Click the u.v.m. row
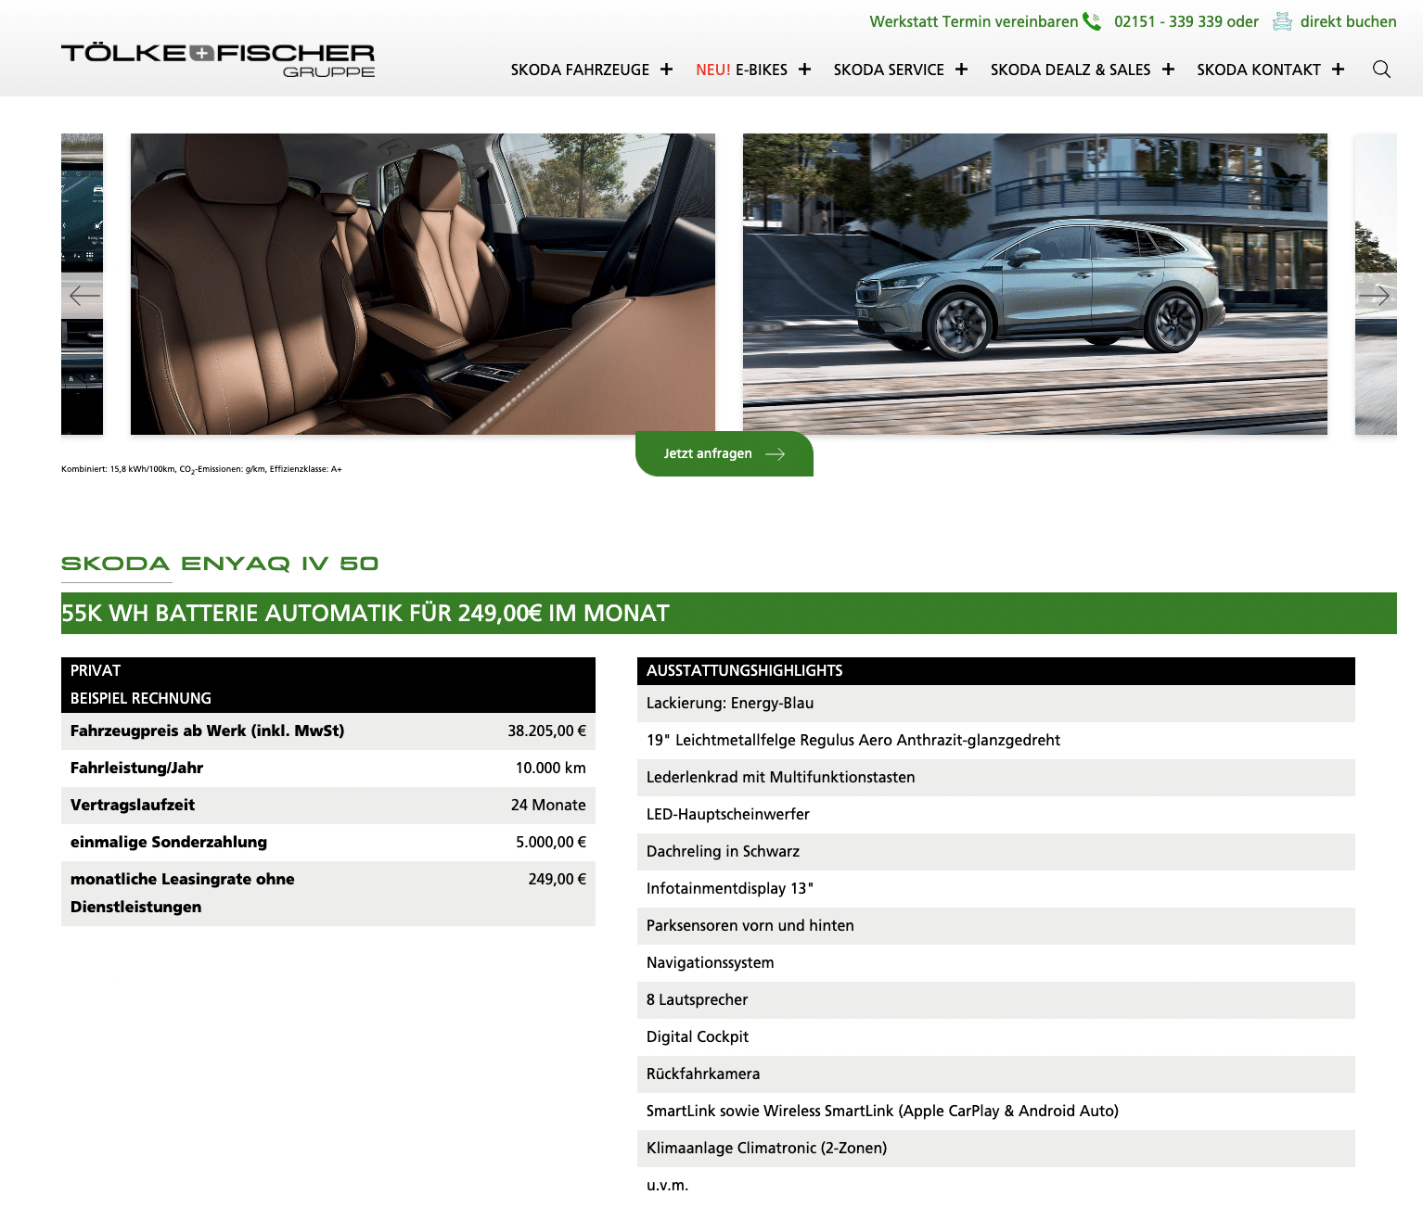 [x=996, y=1186]
